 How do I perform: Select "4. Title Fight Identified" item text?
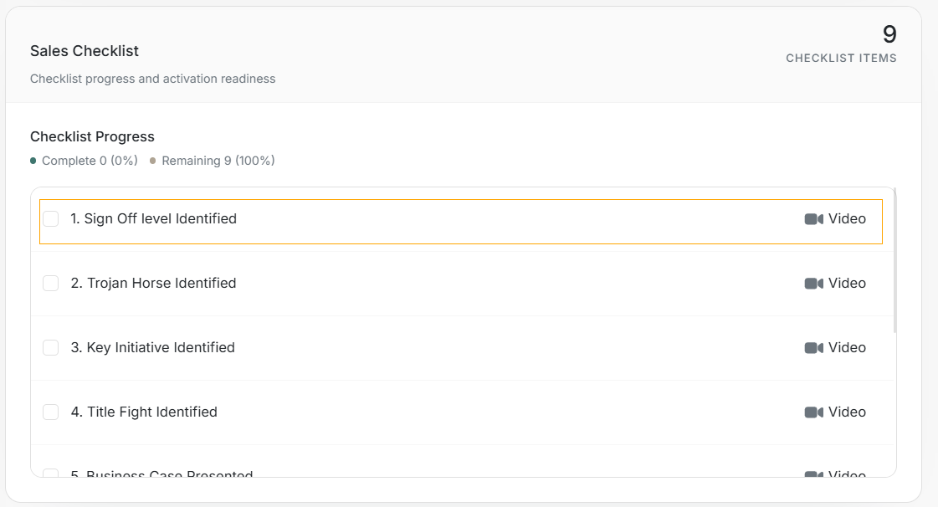(144, 412)
